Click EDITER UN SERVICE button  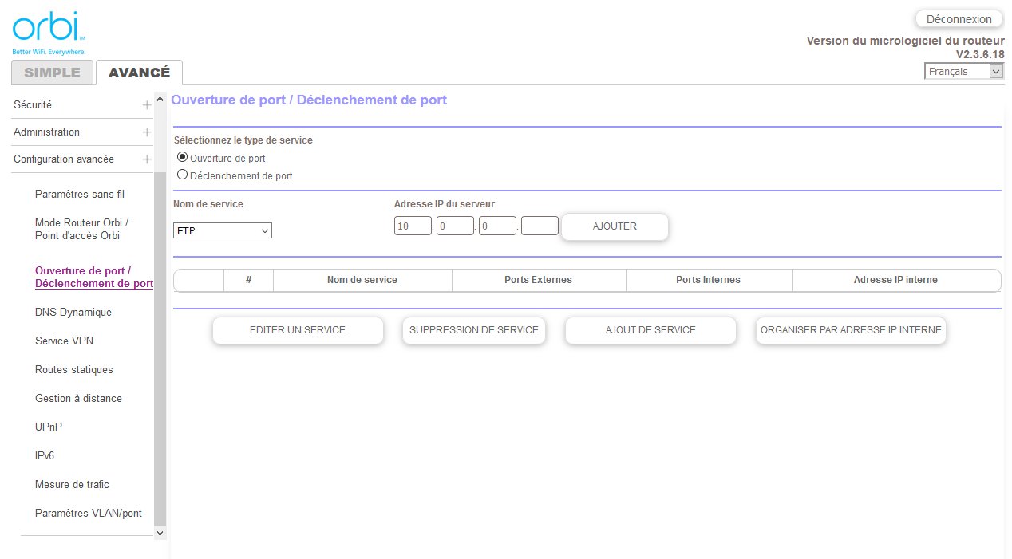298,330
